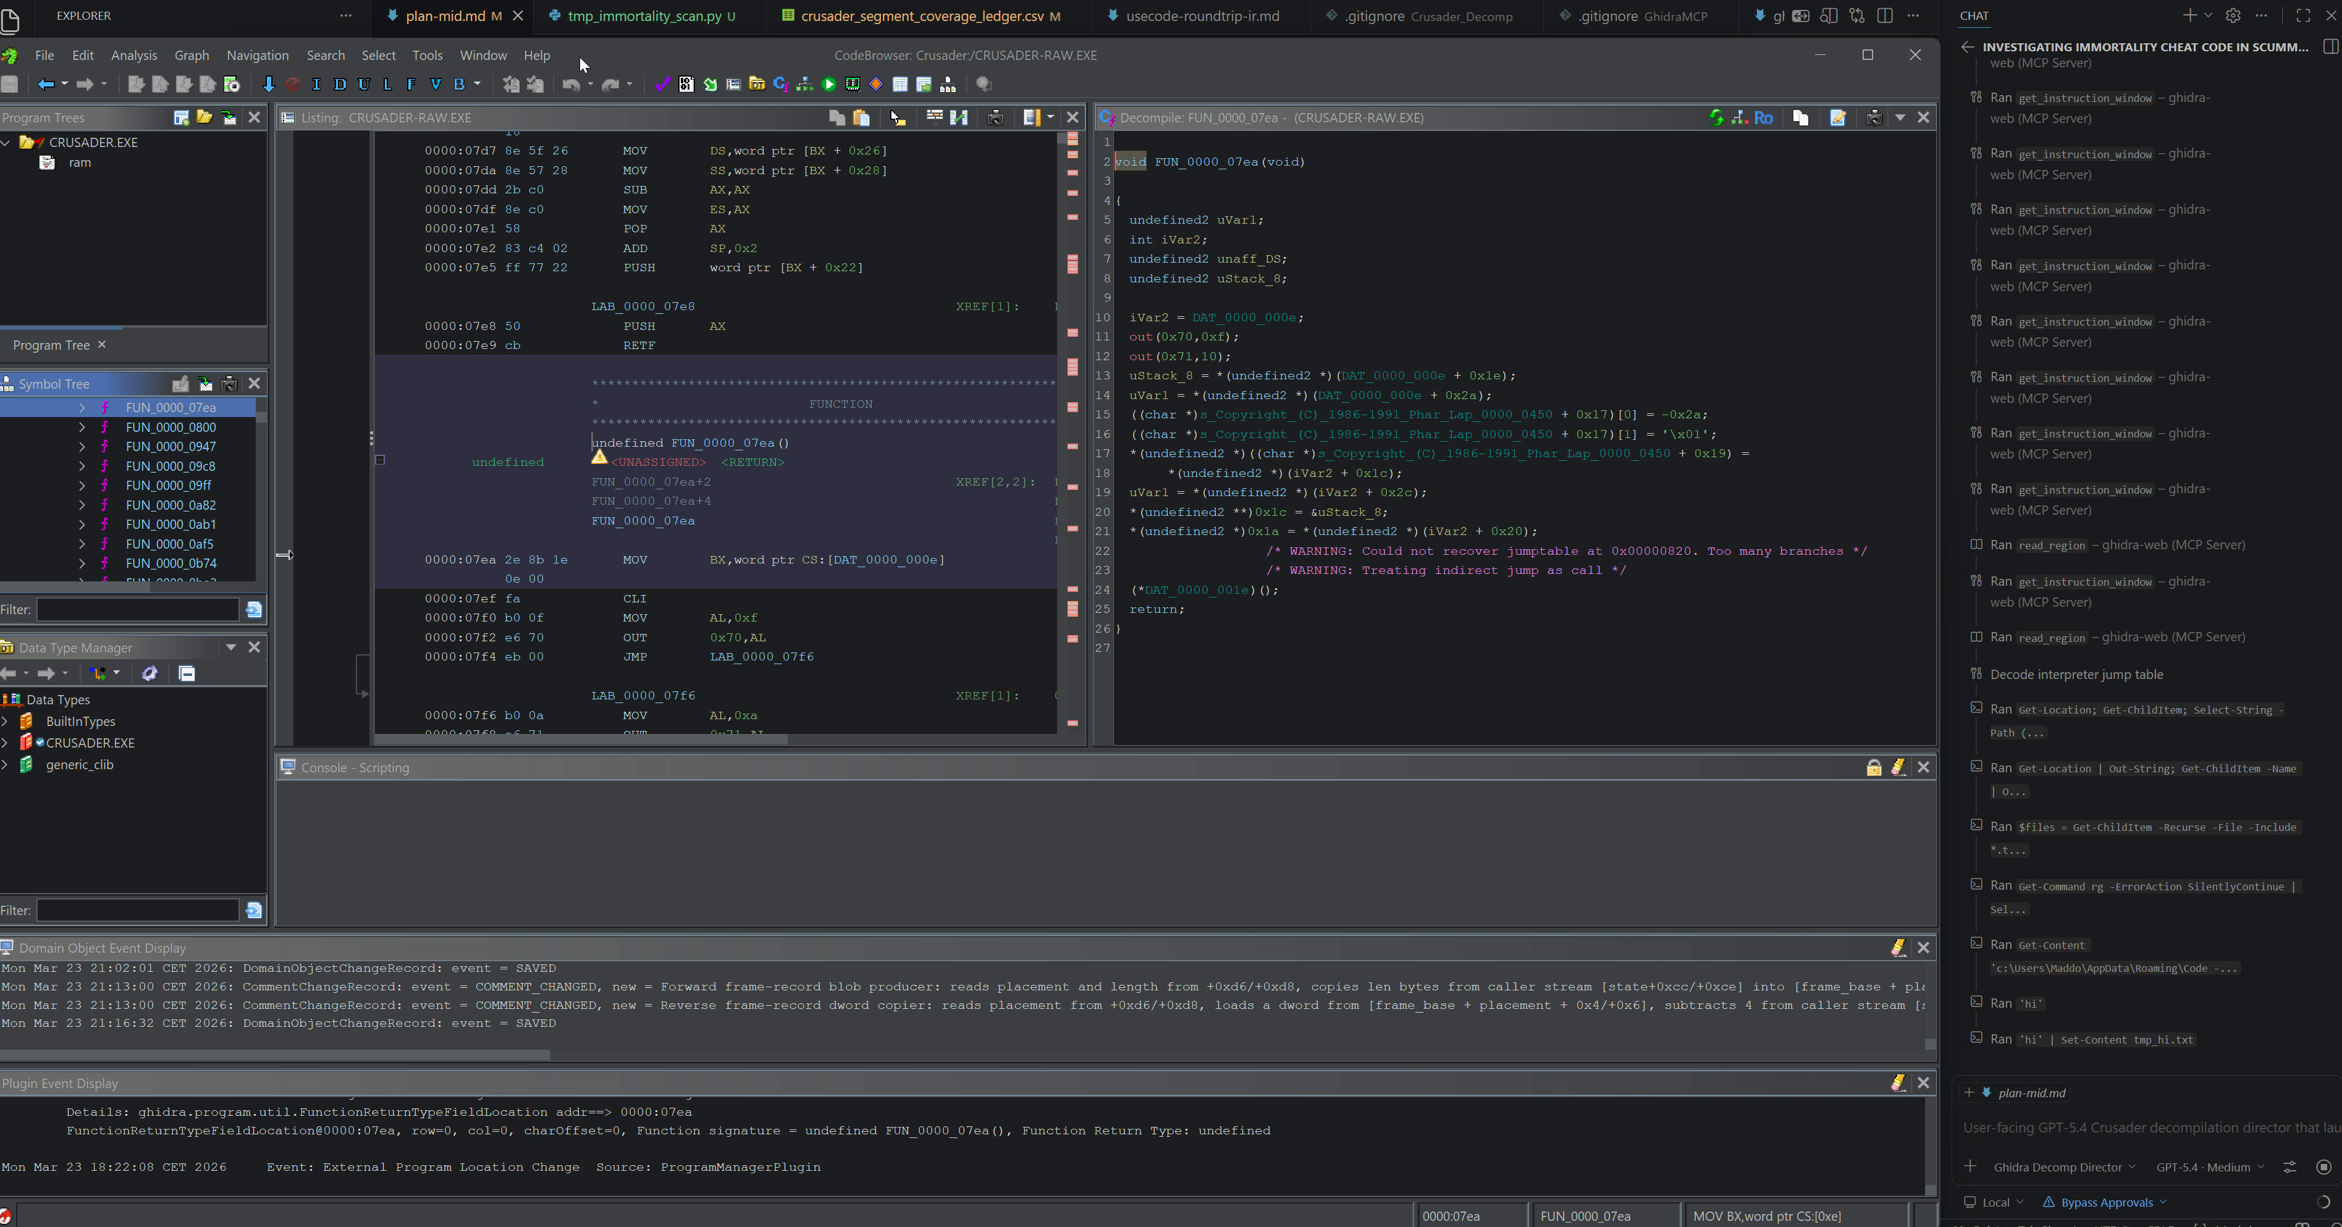
Task: Expand the BuiltInTypes data type folder
Action: [6, 721]
